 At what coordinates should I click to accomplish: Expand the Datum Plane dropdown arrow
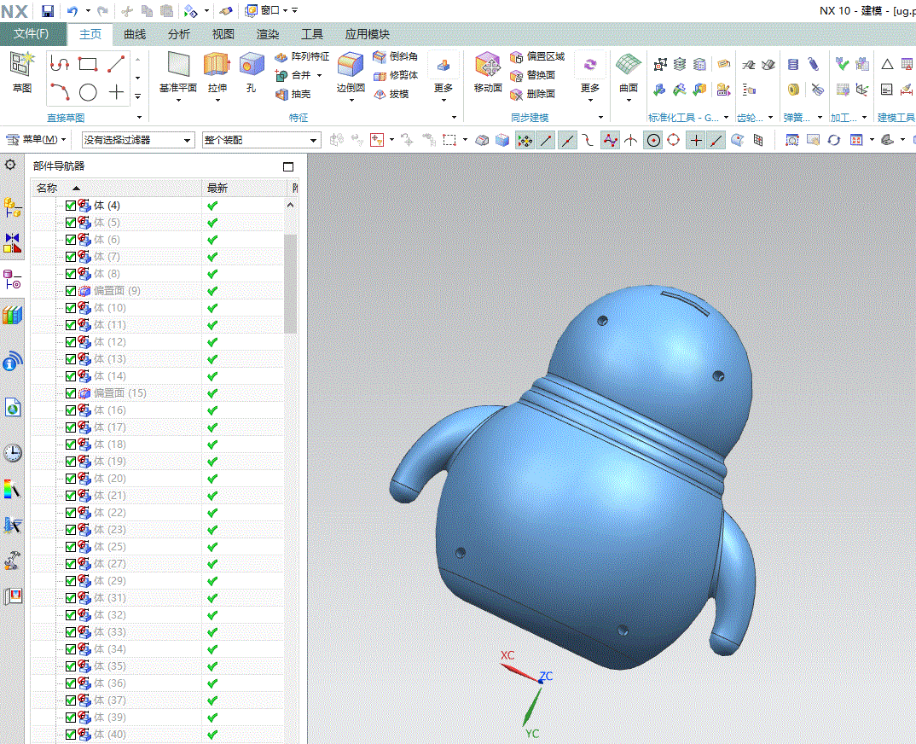178,101
